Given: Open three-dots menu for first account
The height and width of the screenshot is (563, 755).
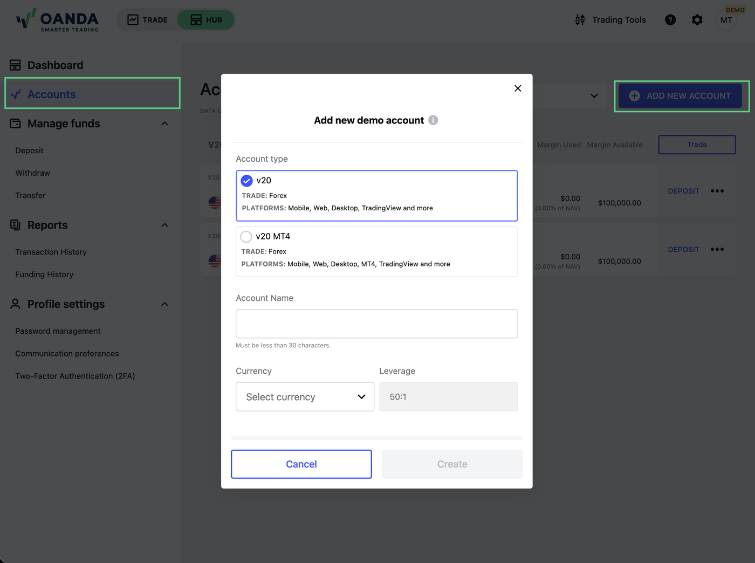Looking at the screenshot, I should (x=717, y=191).
